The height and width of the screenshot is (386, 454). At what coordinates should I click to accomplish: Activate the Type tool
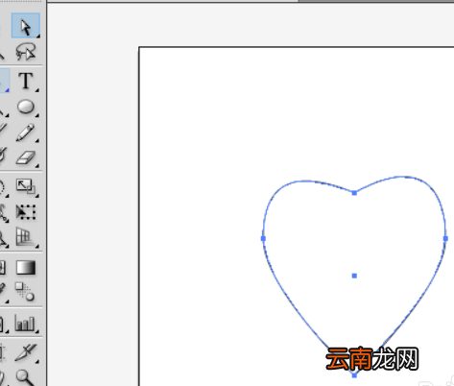pyautogui.click(x=26, y=81)
